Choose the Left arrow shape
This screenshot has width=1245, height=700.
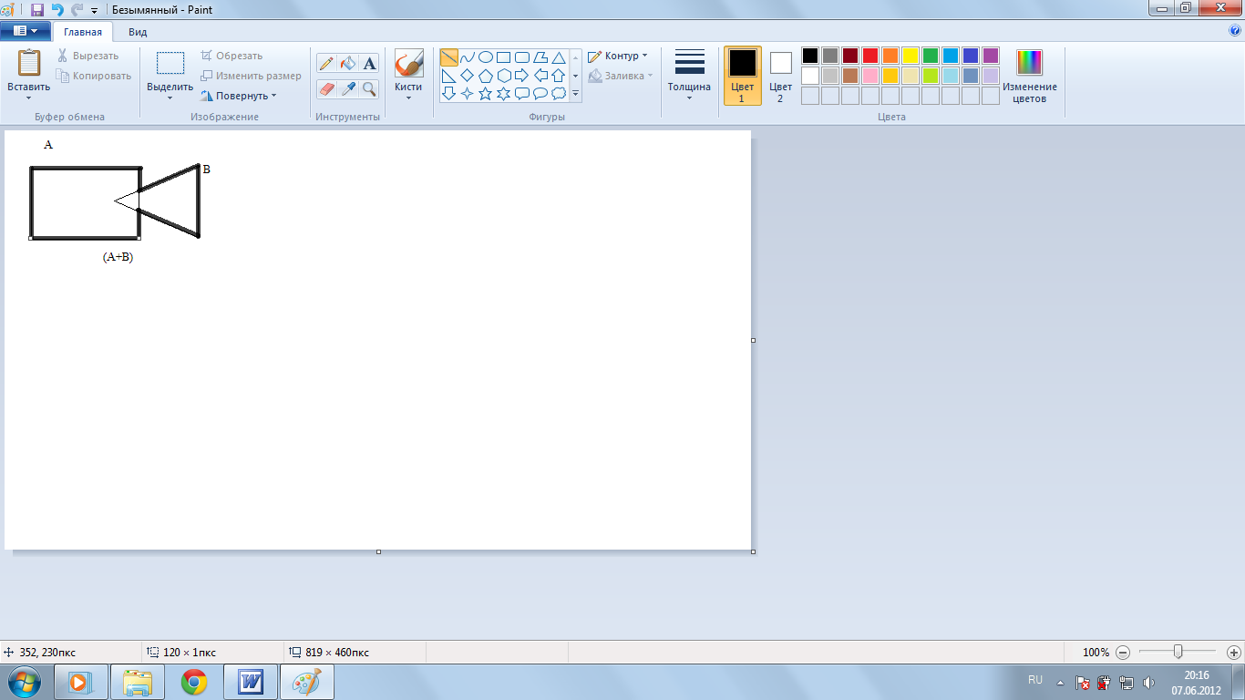pyautogui.click(x=540, y=76)
